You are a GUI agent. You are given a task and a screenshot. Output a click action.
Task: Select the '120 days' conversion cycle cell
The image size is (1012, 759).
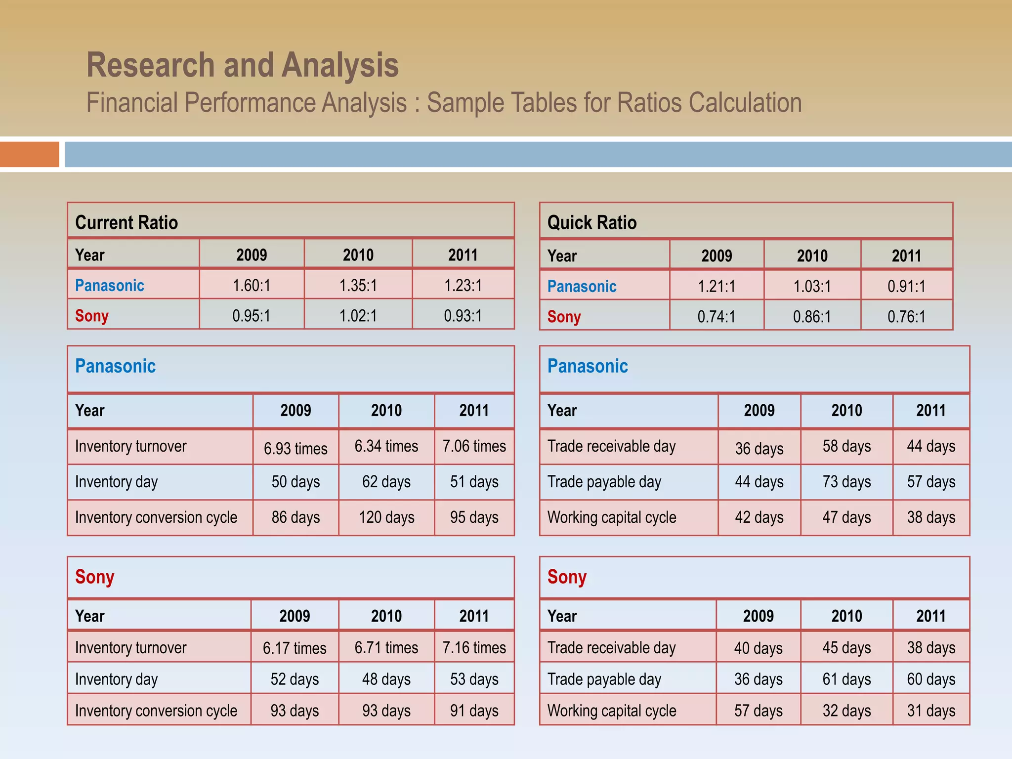tap(386, 517)
